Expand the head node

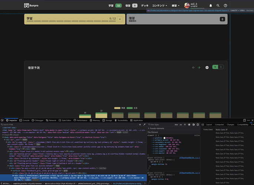tap(3, 135)
